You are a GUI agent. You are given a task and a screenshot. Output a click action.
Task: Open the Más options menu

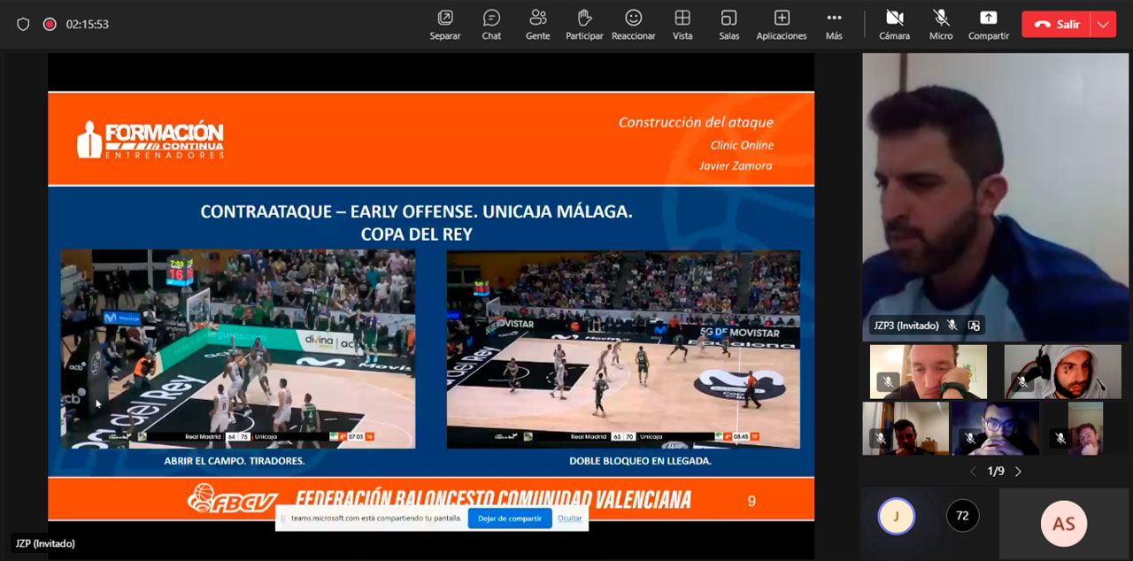click(834, 25)
